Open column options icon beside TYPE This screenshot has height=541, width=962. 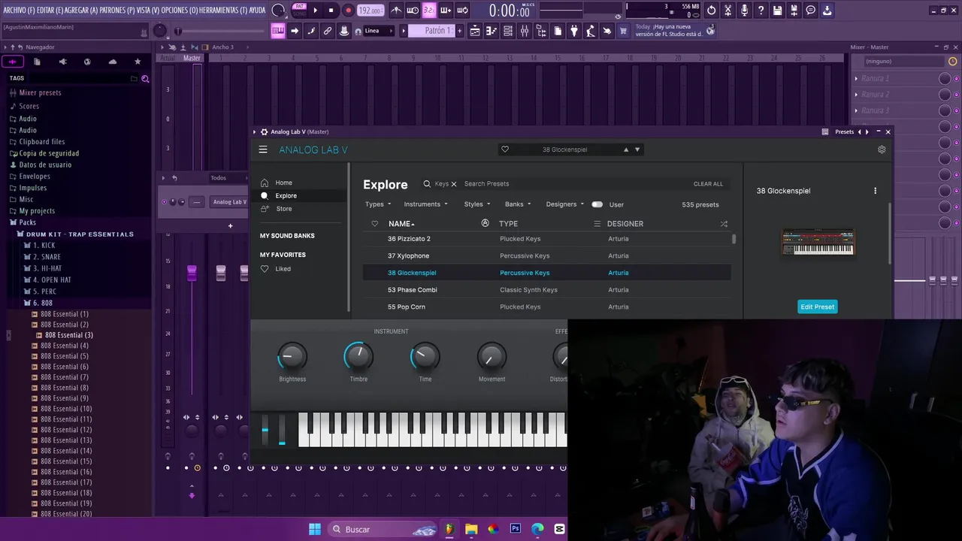click(597, 224)
